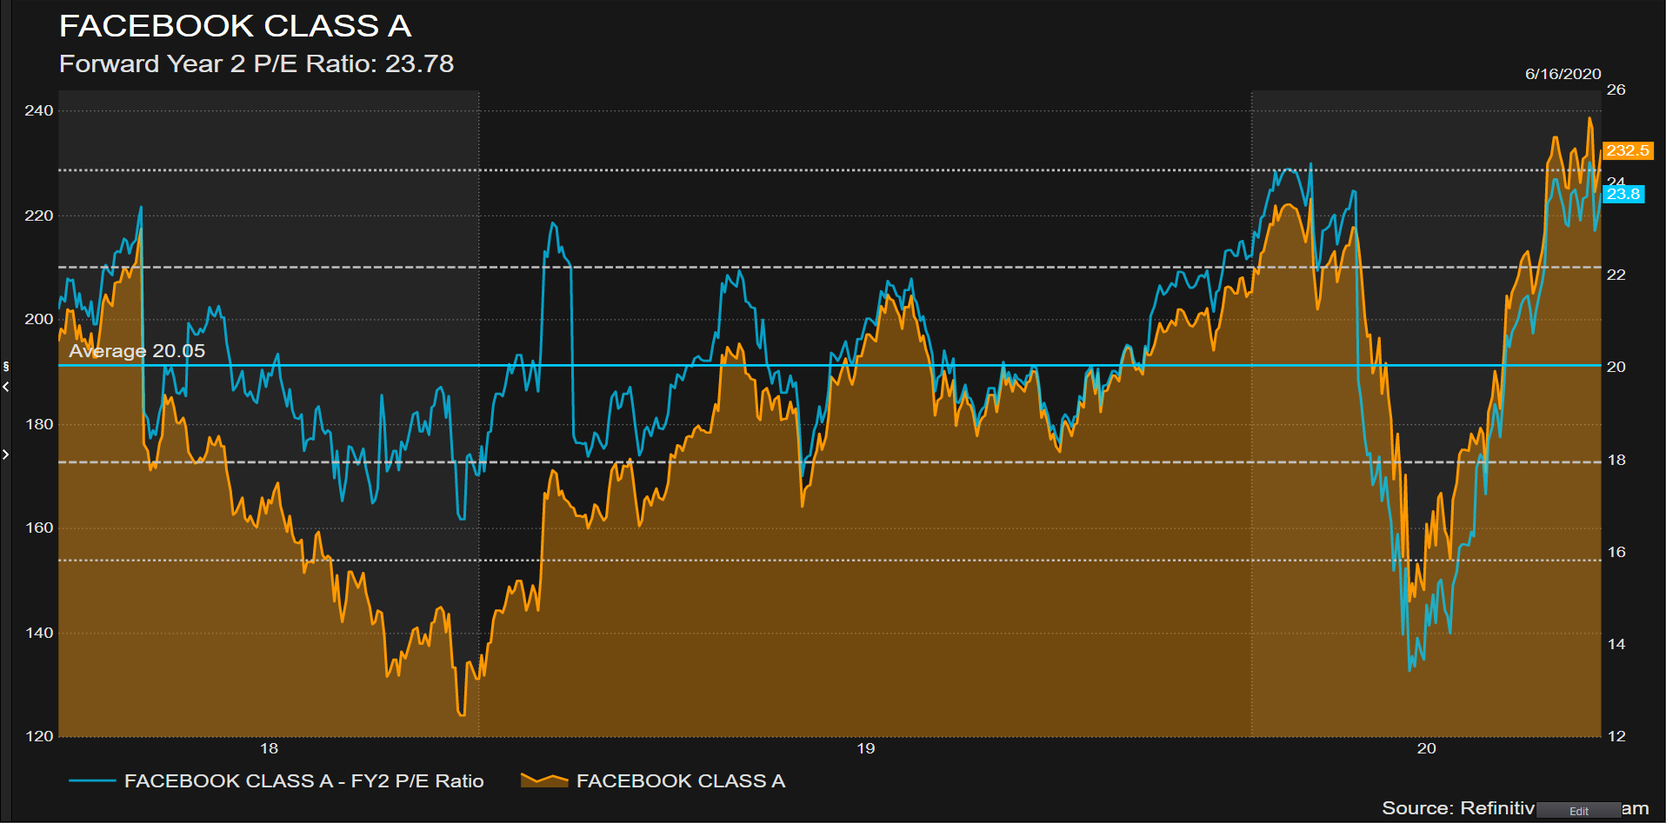This screenshot has height=823, width=1666.
Task: Click the 6/16/2020 date label
Action: [1563, 74]
